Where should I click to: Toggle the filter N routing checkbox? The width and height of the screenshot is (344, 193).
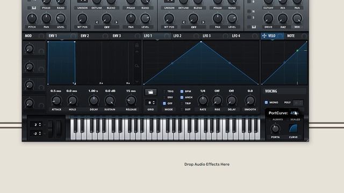pos(249,11)
